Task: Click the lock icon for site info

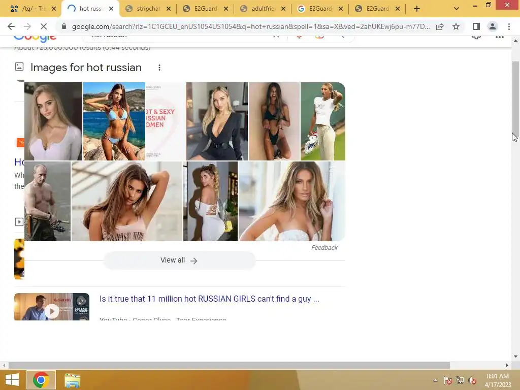Action: 64,26
